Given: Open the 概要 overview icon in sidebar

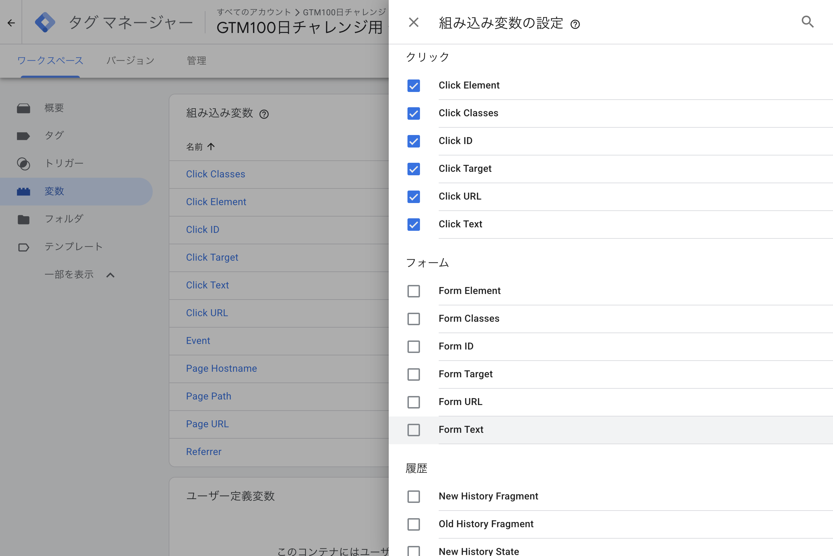Looking at the screenshot, I should [23, 108].
